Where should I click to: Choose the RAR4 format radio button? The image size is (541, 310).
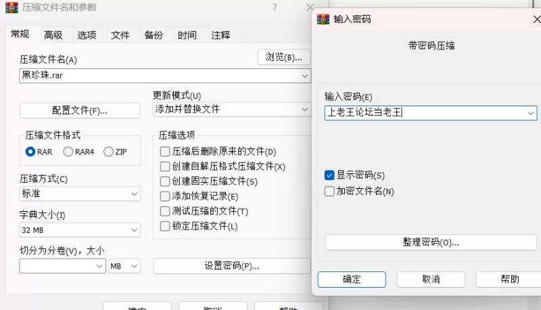coord(68,152)
